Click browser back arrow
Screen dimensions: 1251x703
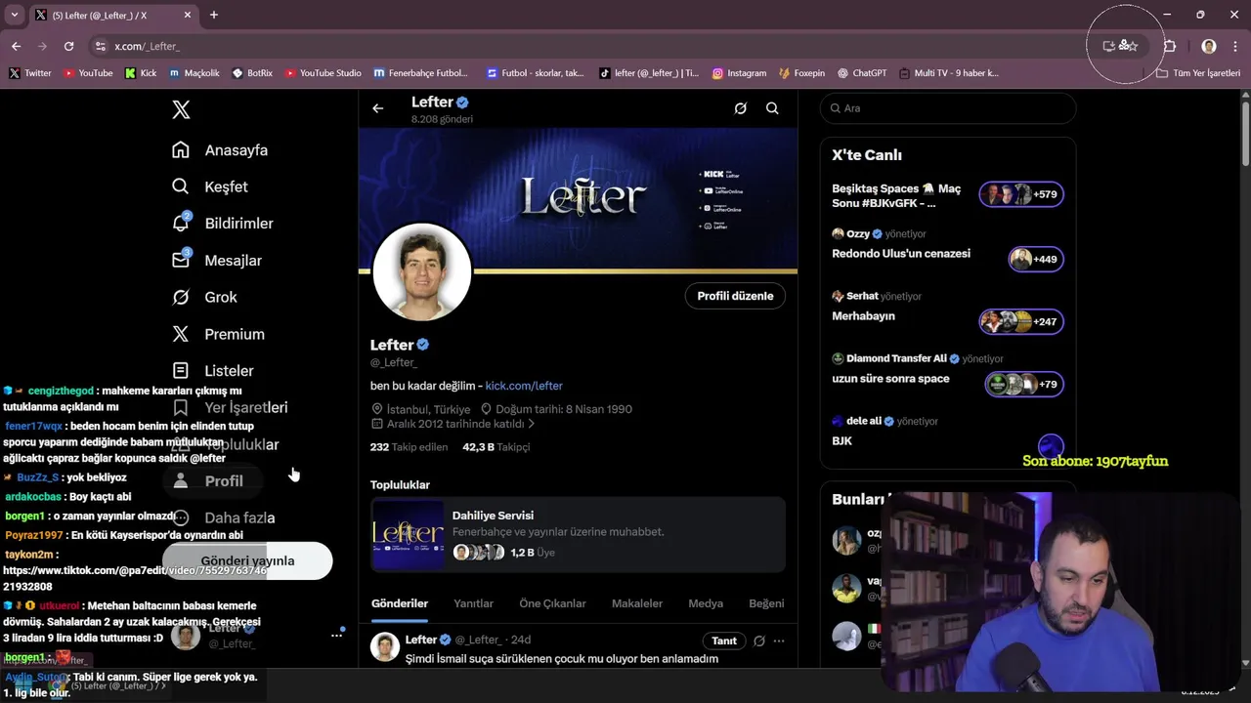(x=16, y=46)
